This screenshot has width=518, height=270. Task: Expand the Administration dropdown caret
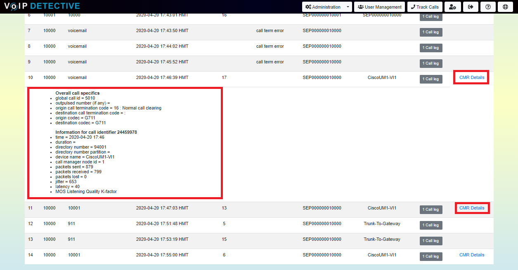click(x=348, y=7)
